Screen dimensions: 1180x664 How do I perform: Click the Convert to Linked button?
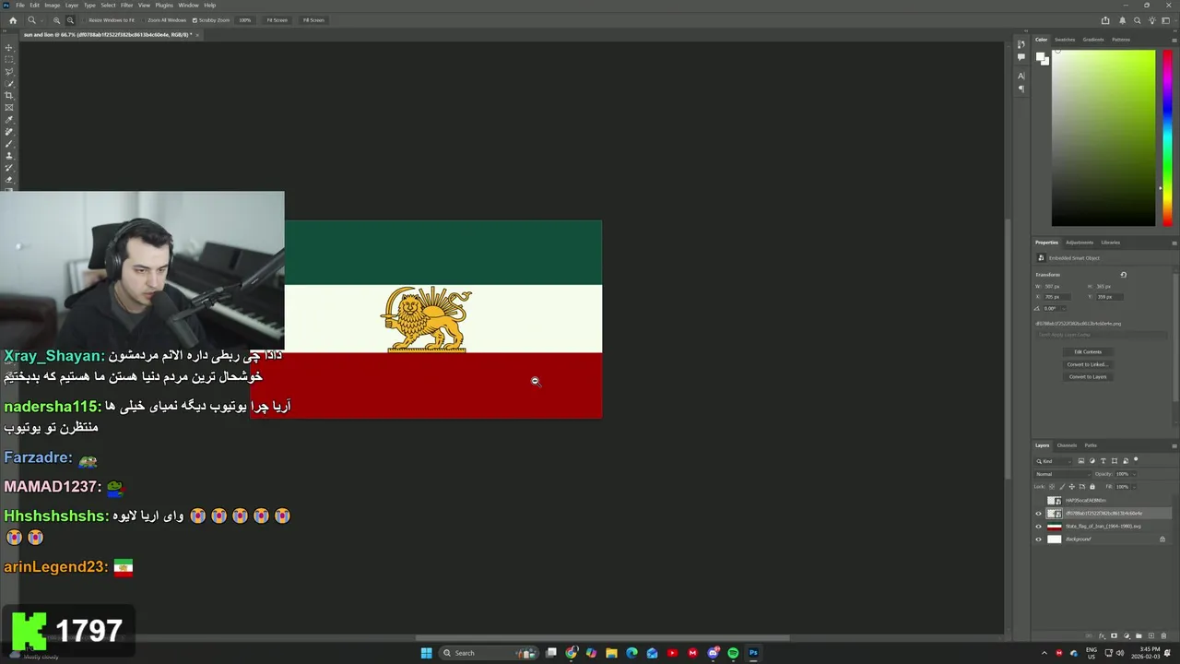tap(1088, 364)
